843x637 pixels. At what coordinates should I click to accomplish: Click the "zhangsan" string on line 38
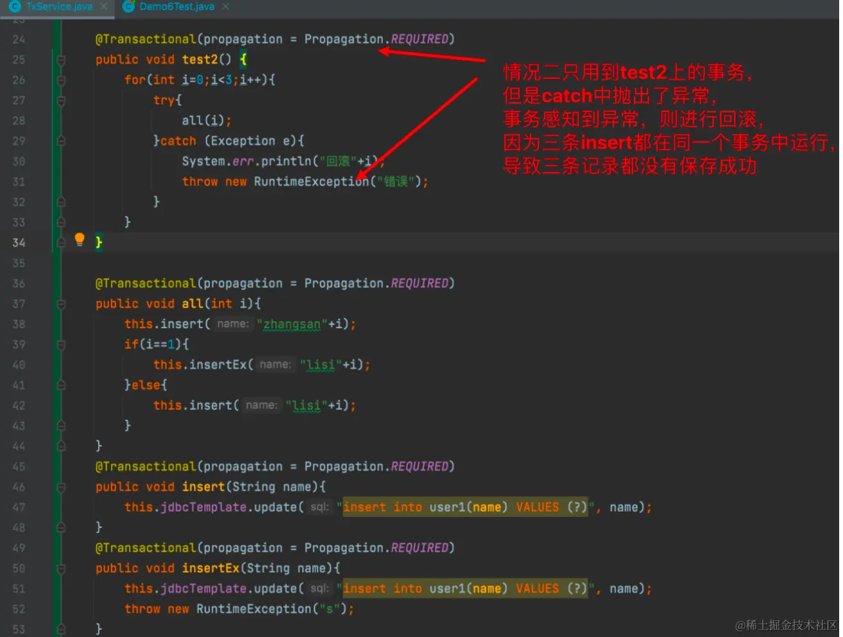(292, 324)
